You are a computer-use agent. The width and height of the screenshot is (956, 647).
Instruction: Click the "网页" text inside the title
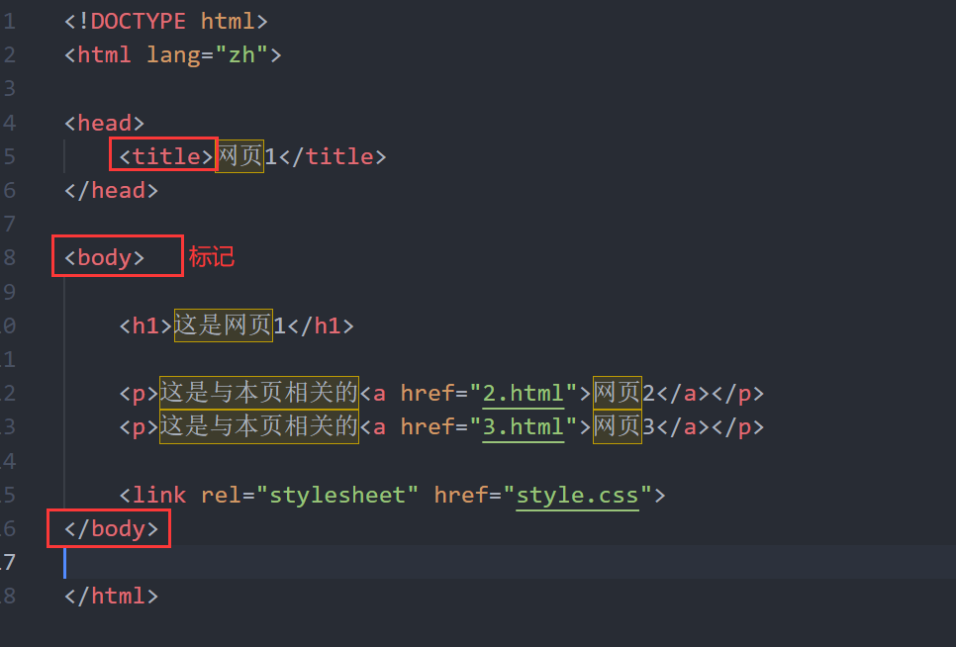239,156
